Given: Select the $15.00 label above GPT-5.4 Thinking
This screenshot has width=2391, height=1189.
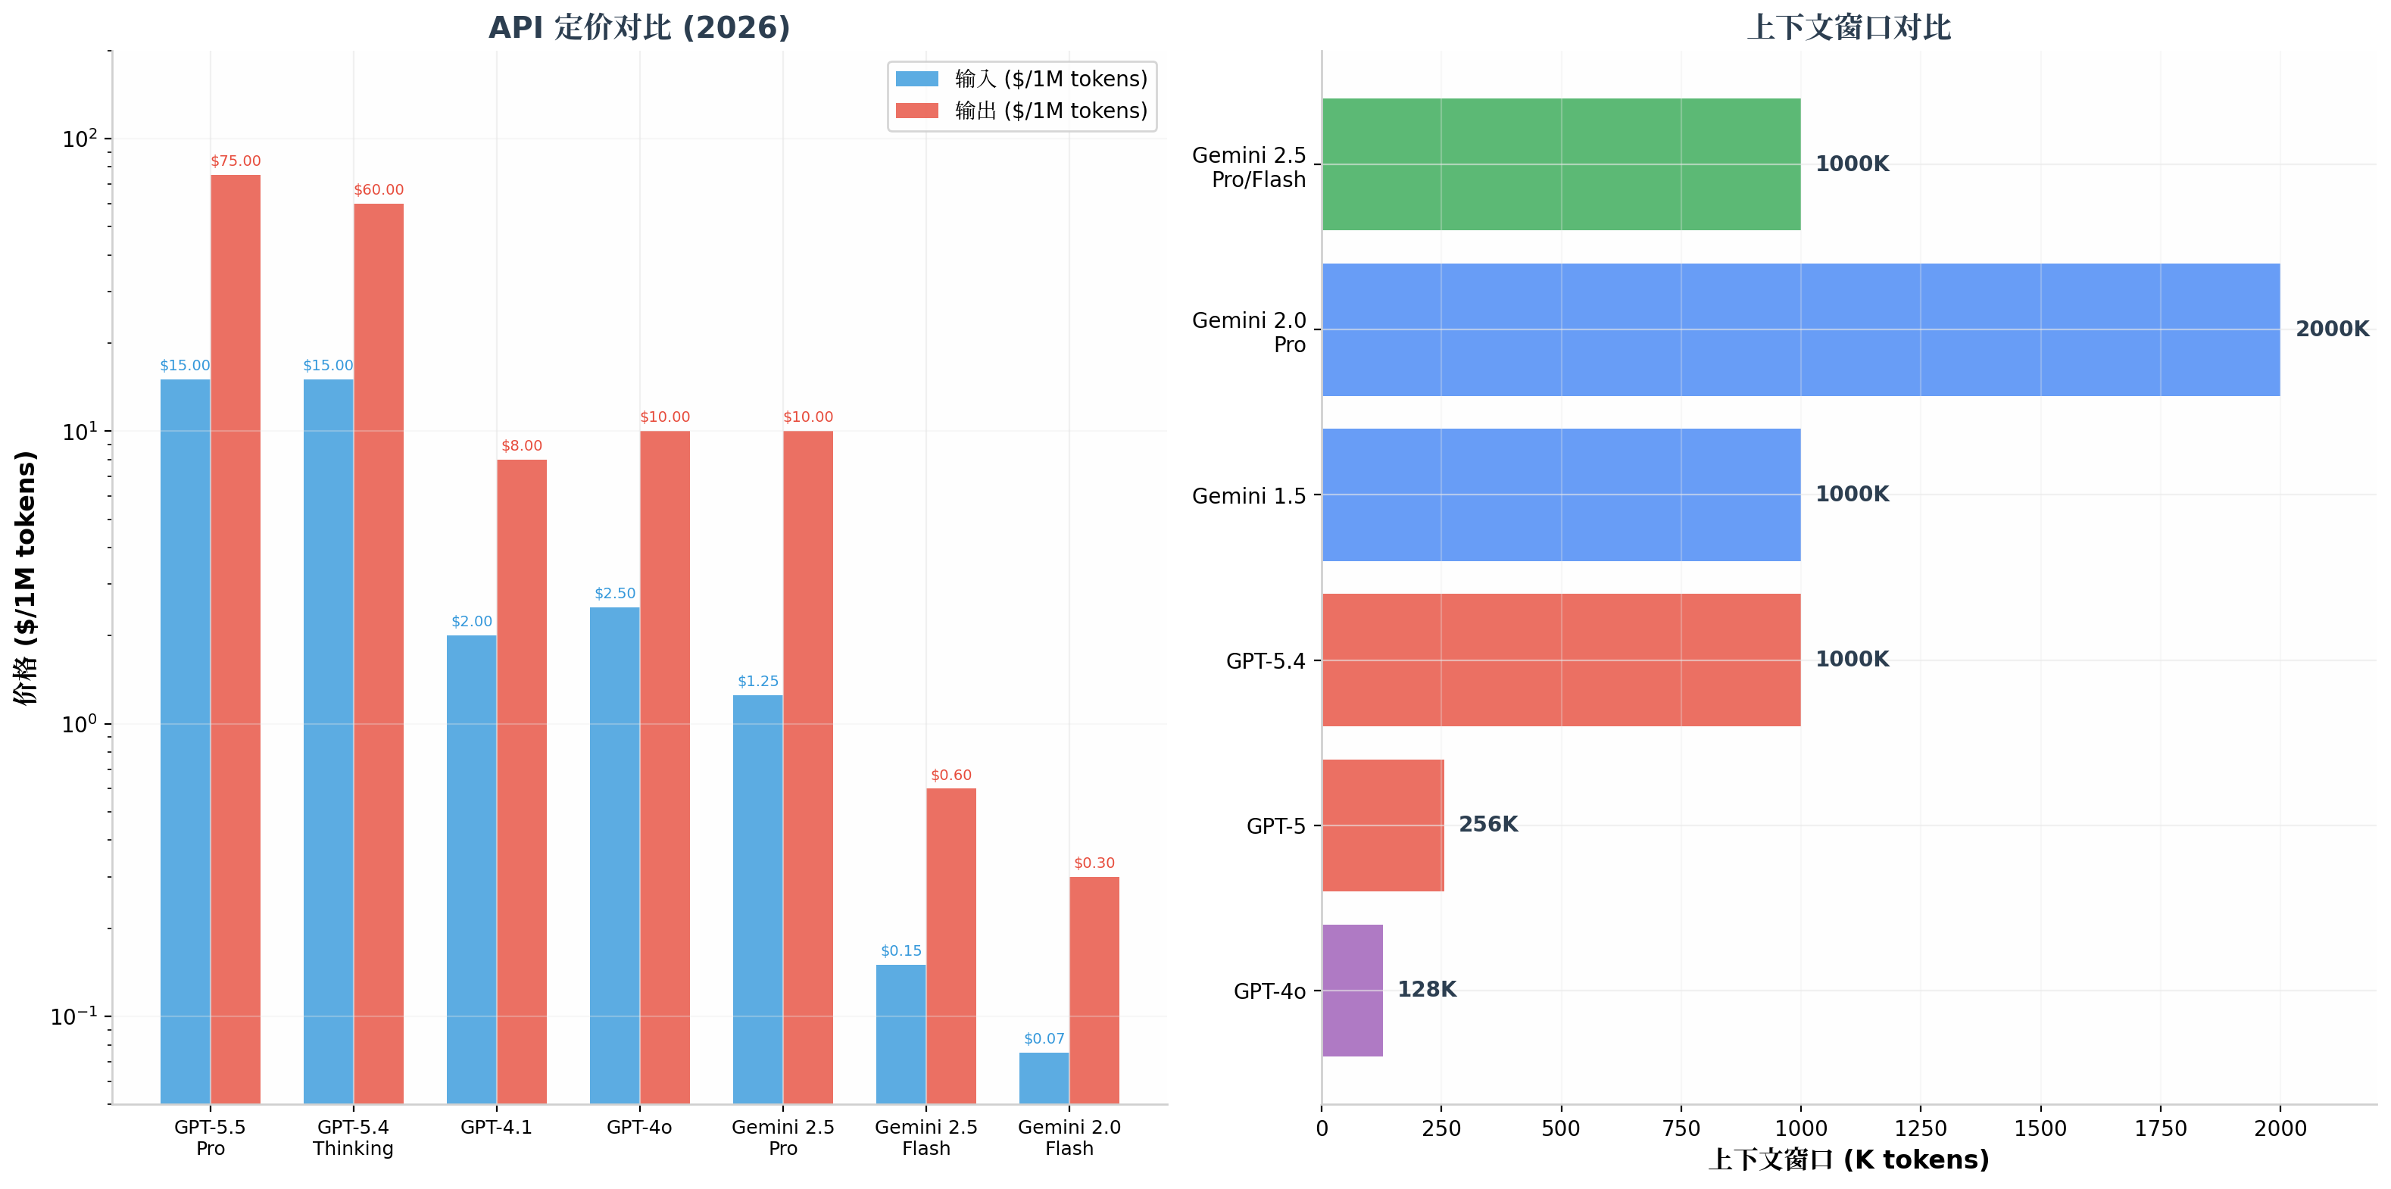Looking at the screenshot, I should (x=328, y=365).
